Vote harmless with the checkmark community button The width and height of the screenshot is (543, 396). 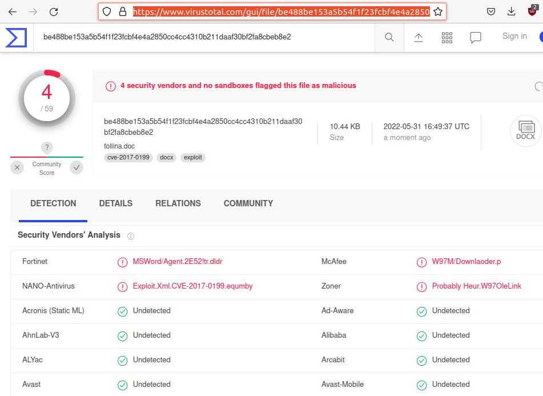(77, 167)
